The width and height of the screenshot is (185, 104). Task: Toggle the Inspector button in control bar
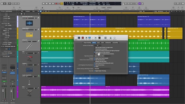[5, 4]
